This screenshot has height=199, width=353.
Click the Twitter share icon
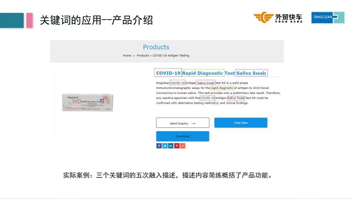tap(165, 146)
